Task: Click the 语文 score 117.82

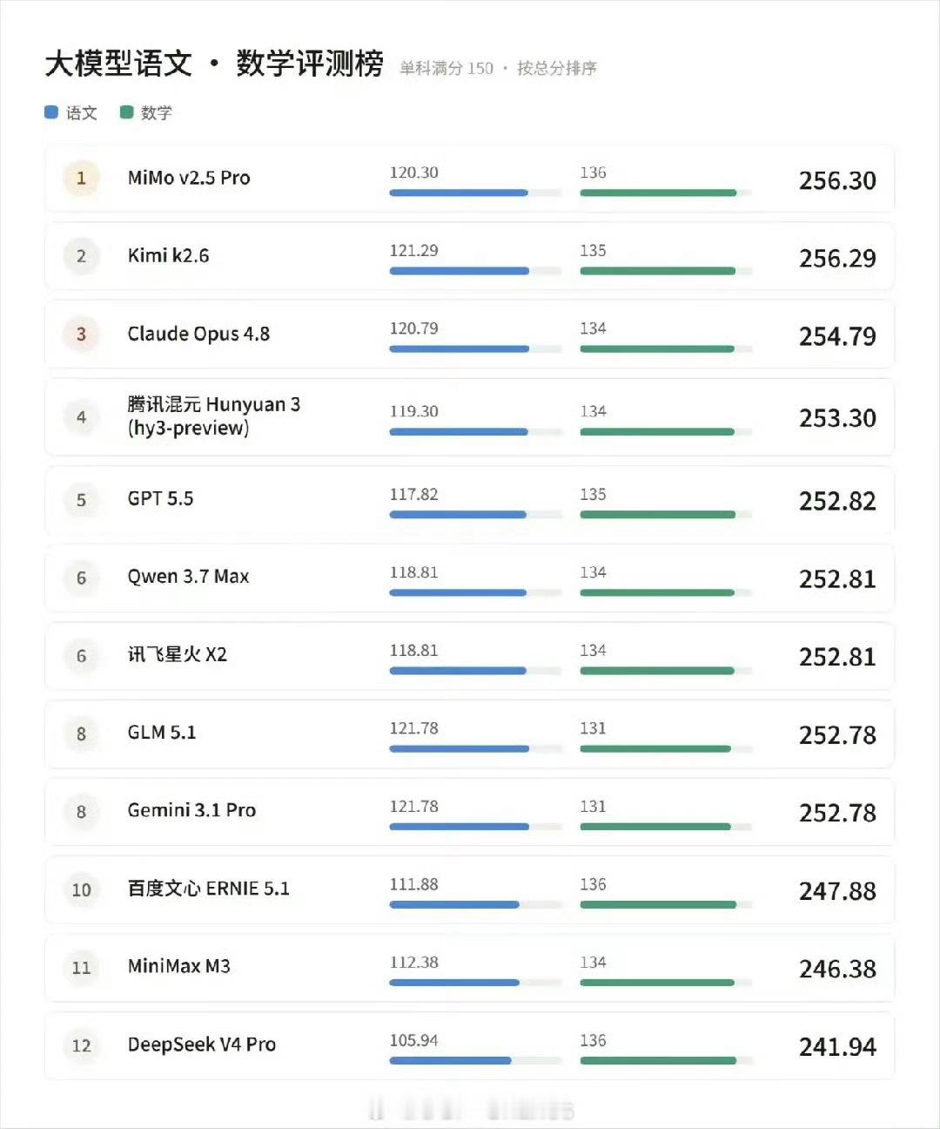Action: pyautogui.click(x=413, y=494)
